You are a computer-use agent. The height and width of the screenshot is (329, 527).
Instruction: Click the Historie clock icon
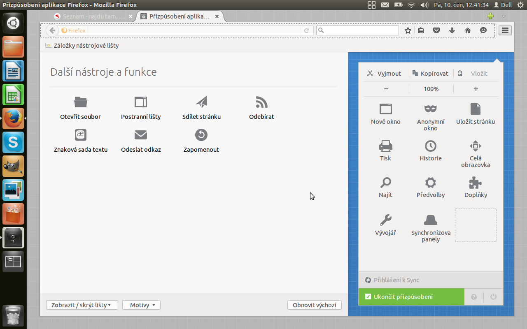click(431, 146)
